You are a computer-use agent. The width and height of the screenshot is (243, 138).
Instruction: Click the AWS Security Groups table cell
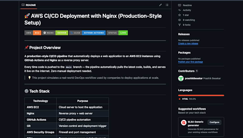40,132
